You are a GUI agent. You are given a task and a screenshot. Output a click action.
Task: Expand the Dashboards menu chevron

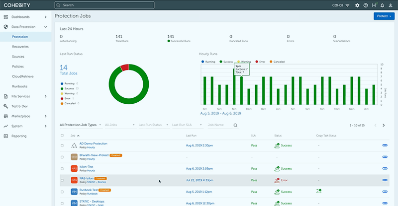coord(46,17)
